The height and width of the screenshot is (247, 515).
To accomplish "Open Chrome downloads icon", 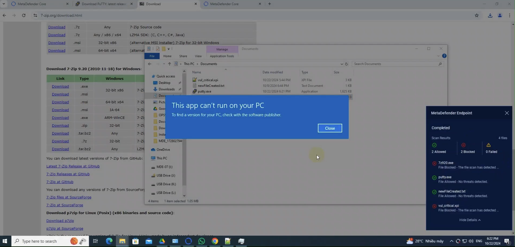I will tap(490, 15).
